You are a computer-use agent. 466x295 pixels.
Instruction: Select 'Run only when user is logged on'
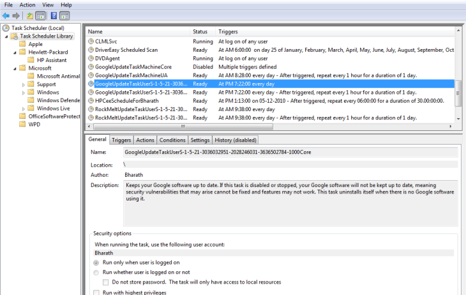96,262
